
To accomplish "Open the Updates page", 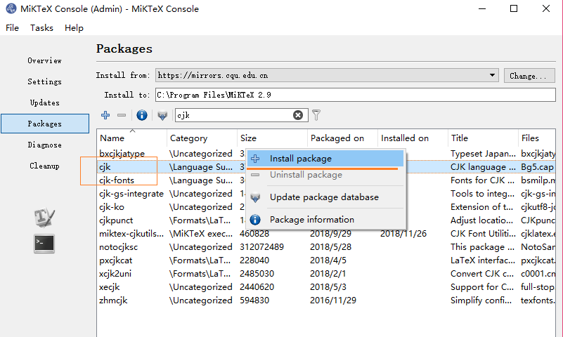I will click(44, 103).
